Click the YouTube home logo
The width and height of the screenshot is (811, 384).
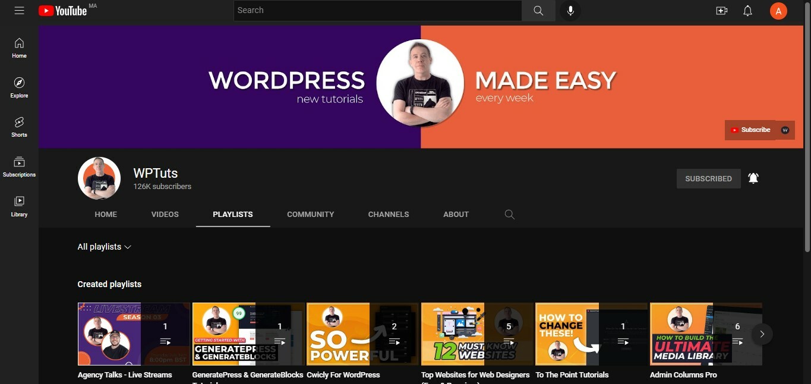click(62, 10)
